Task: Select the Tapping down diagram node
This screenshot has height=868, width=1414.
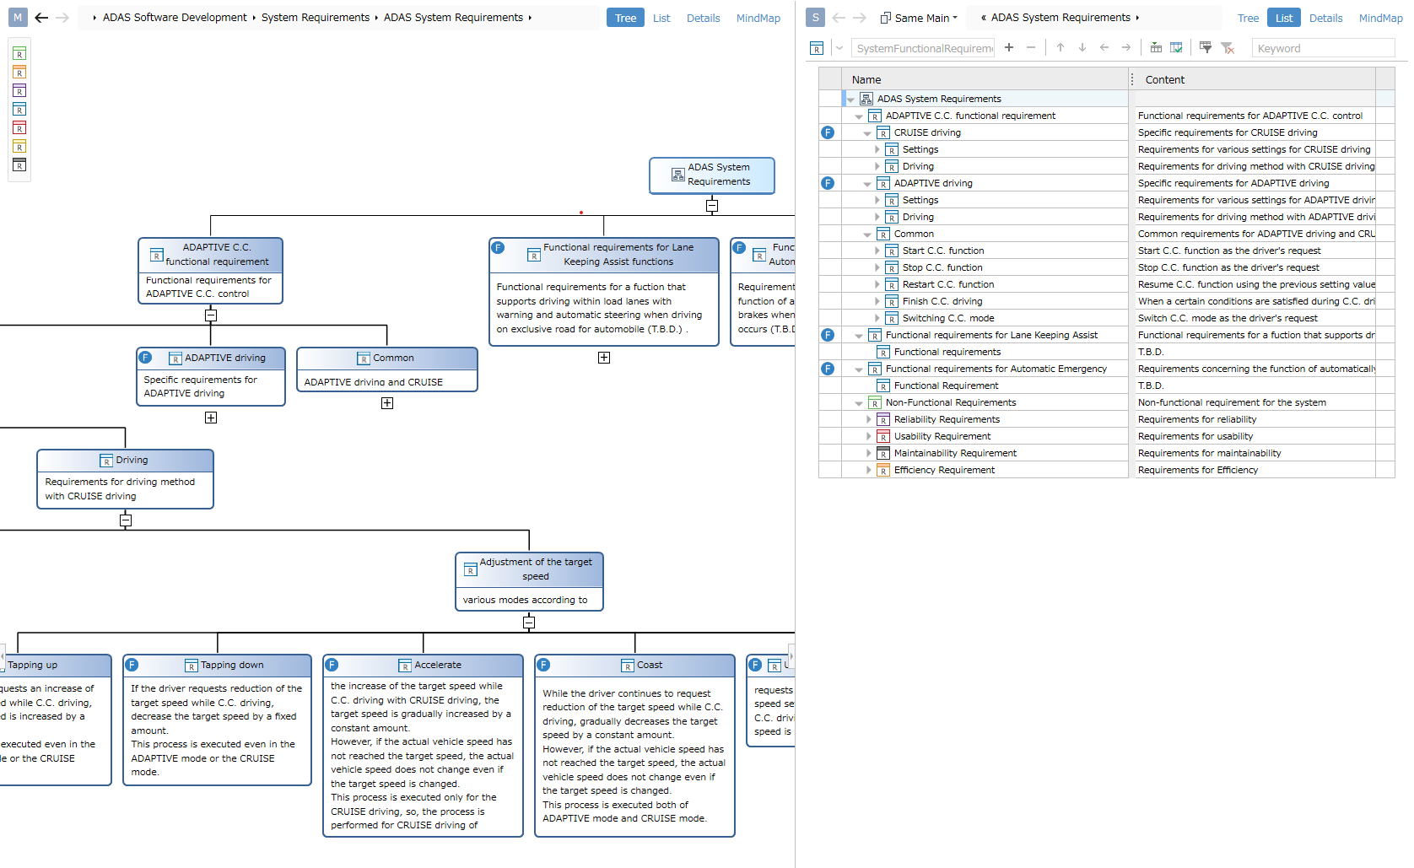Action: 217,720
